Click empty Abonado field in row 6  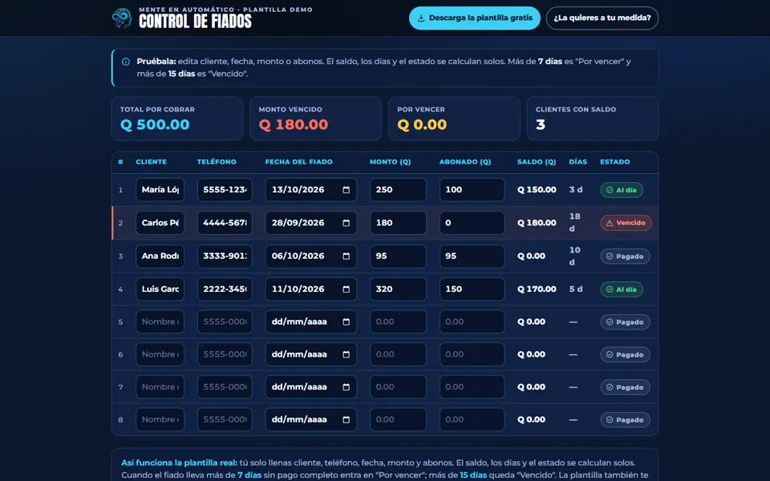pos(472,354)
